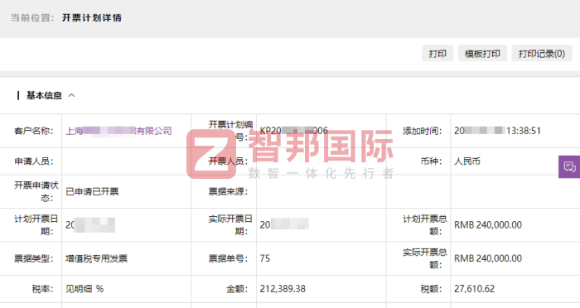The height and width of the screenshot is (308, 580).
Task: Select the 税额 value 27,610.62
Action: [474, 289]
